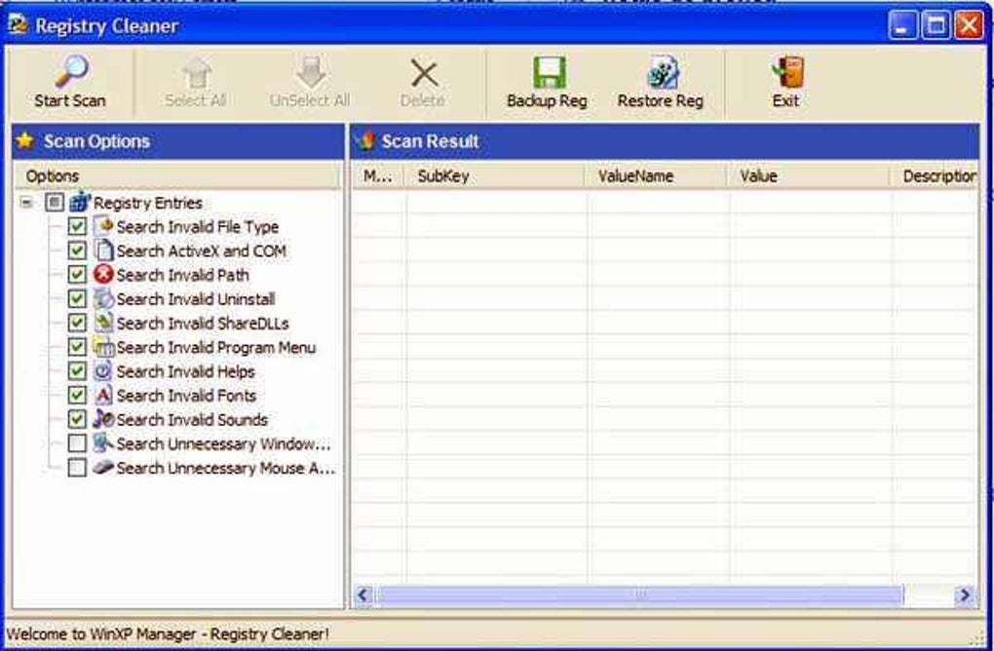Screen dimensions: 994x651
Task: Select the Search Invalid Helps label
Action: point(186,371)
